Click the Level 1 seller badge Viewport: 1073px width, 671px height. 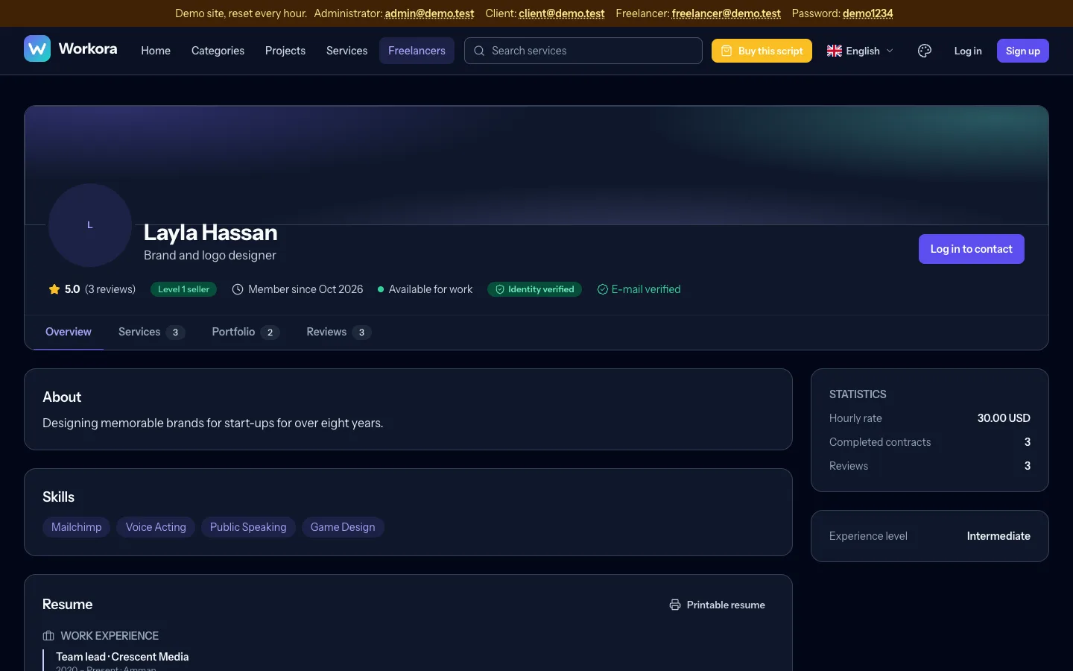click(183, 289)
